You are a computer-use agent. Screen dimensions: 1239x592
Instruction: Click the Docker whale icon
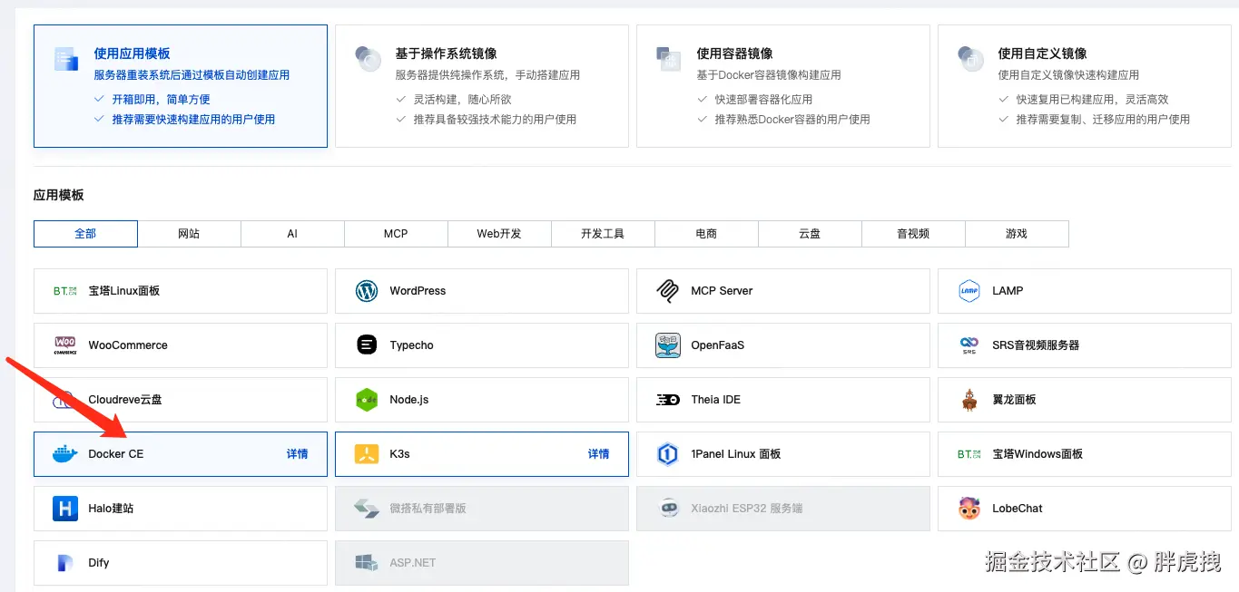tap(65, 454)
